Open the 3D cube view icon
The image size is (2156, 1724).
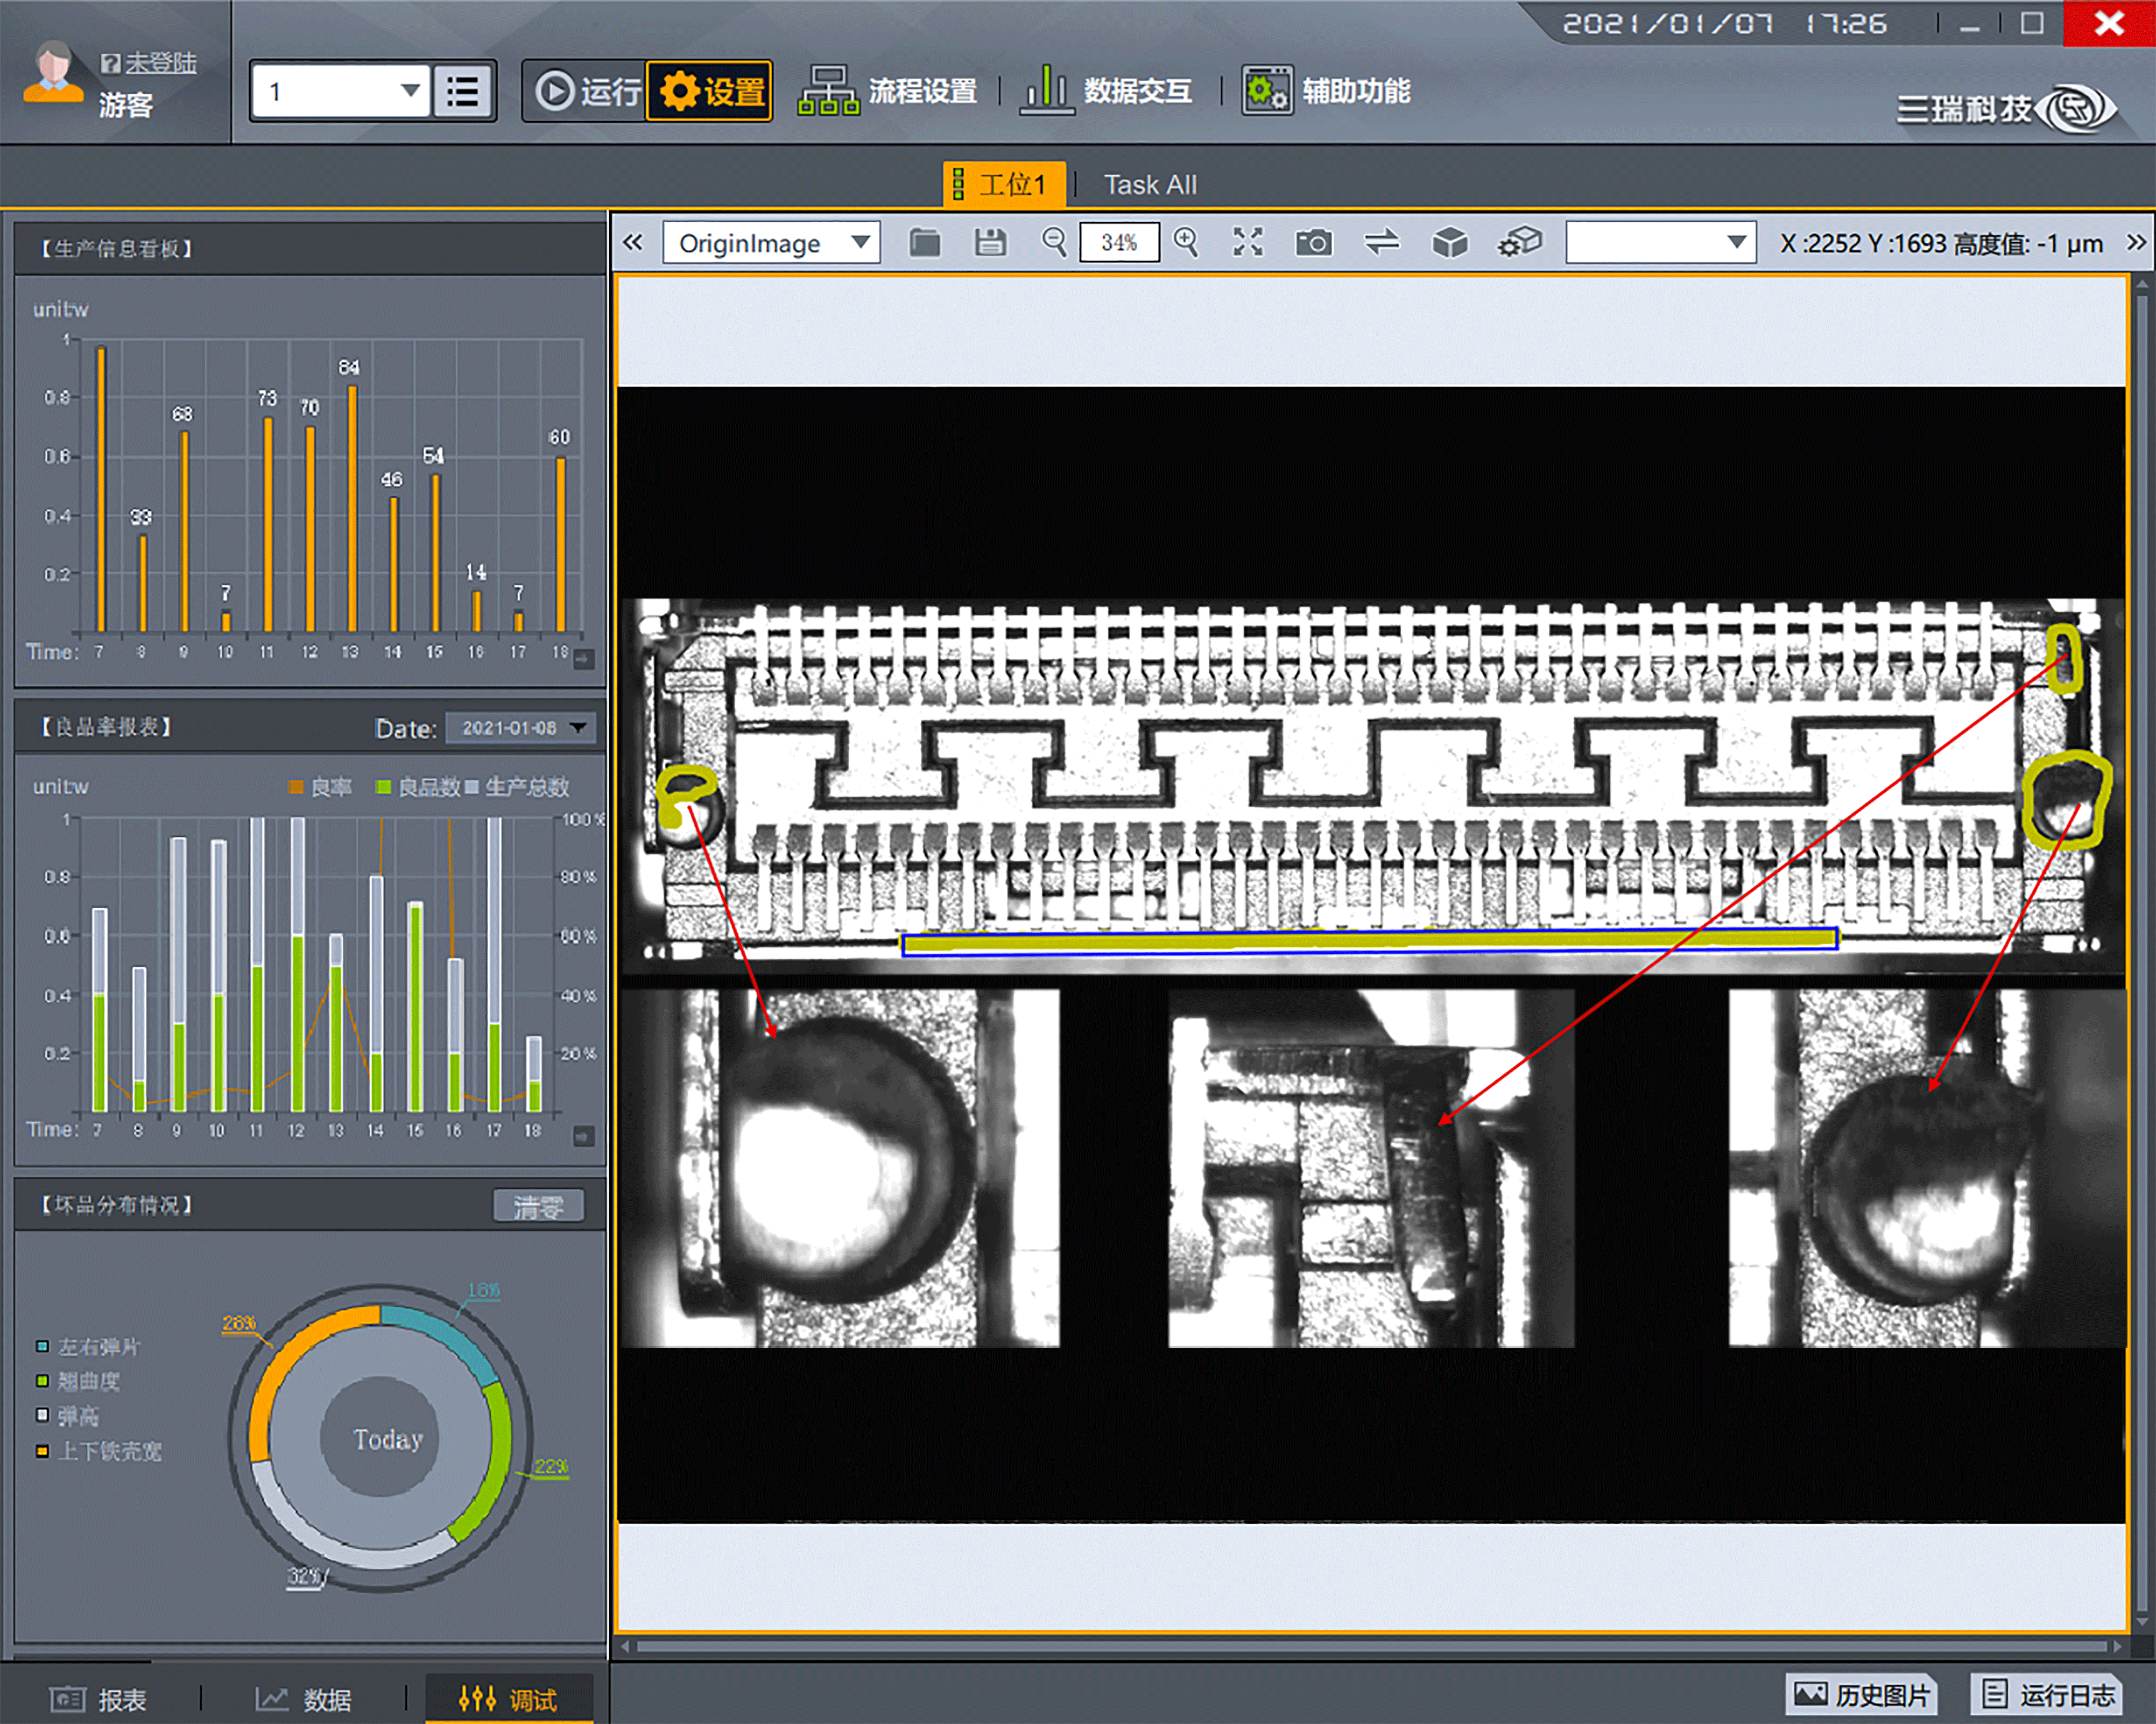1449,243
